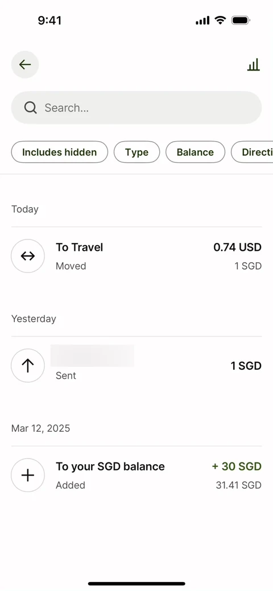This screenshot has height=591, width=273.
Task: Open the To your SGD balance transaction
Action: [x=136, y=476]
